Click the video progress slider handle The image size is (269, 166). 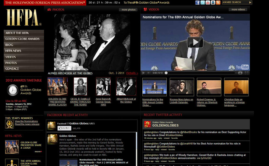(166, 73)
